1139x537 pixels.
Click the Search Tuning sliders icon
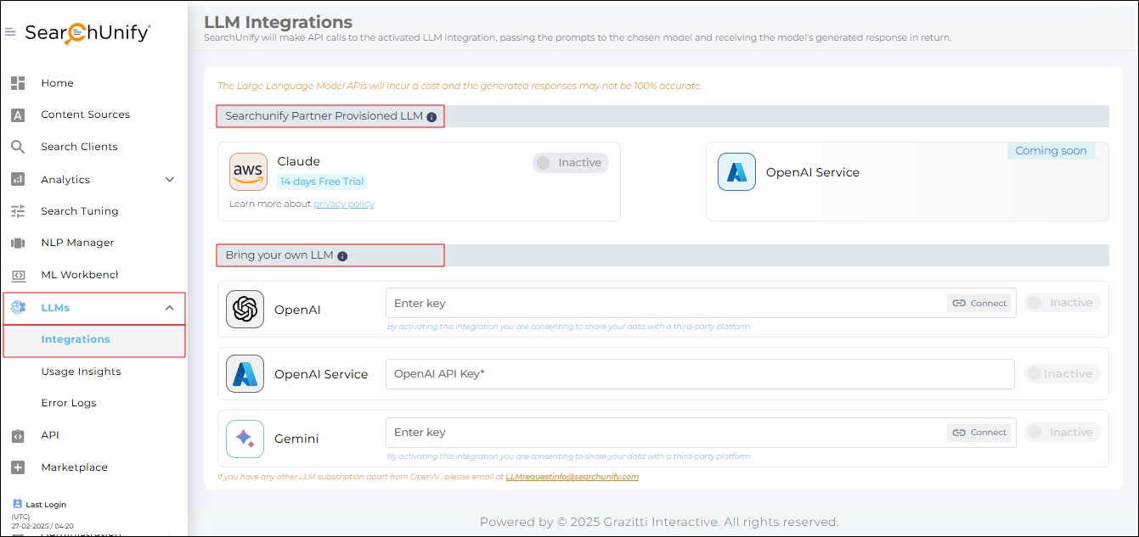click(x=18, y=211)
